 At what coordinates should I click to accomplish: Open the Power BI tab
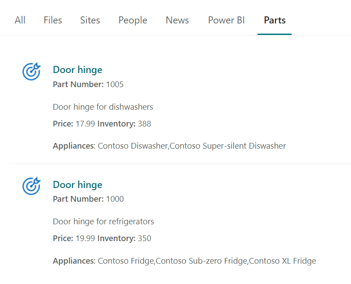(x=226, y=20)
